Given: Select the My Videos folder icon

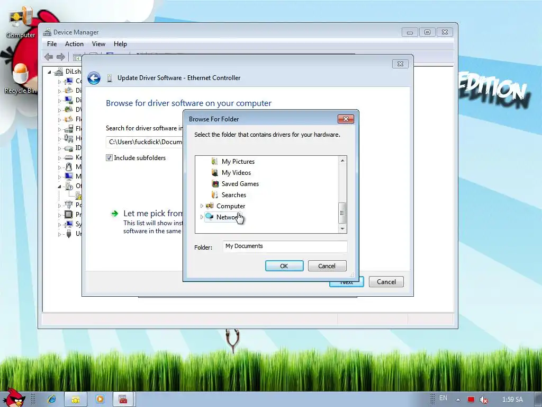Looking at the screenshot, I should point(215,173).
